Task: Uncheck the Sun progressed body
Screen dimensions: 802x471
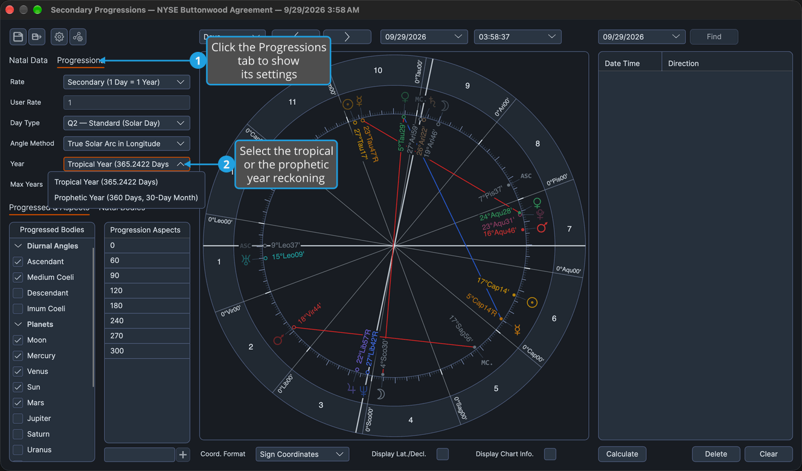Action: [x=18, y=387]
